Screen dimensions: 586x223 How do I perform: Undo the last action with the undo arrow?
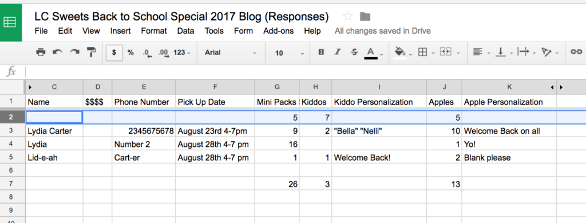57,52
